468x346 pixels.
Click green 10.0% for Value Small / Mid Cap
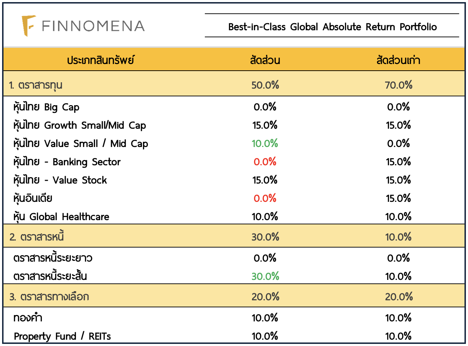[265, 143]
